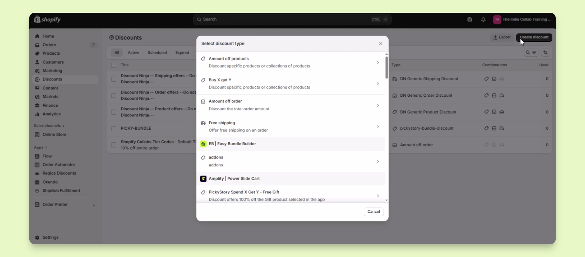Screen dimensions: 585x257
Task: Switch to the Expired tab
Action: 182,53
